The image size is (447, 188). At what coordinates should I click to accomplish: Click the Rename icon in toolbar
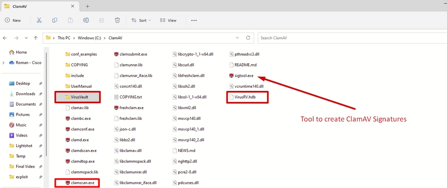[x=86, y=20]
